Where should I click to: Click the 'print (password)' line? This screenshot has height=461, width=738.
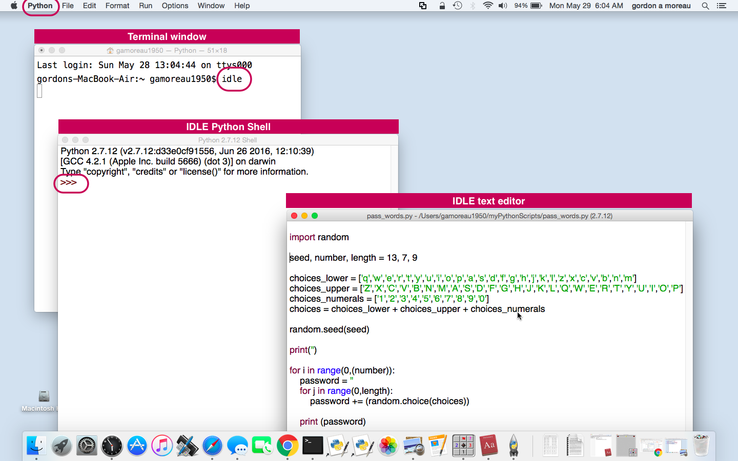(x=333, y=422)
